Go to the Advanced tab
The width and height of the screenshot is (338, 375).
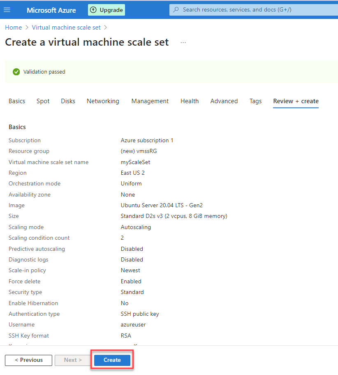click(x=224, y=101)
